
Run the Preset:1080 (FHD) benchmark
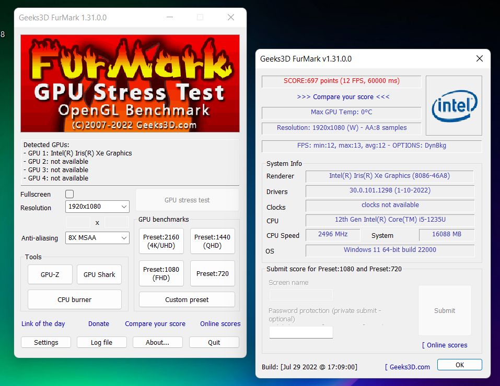(x=161, y=273)
